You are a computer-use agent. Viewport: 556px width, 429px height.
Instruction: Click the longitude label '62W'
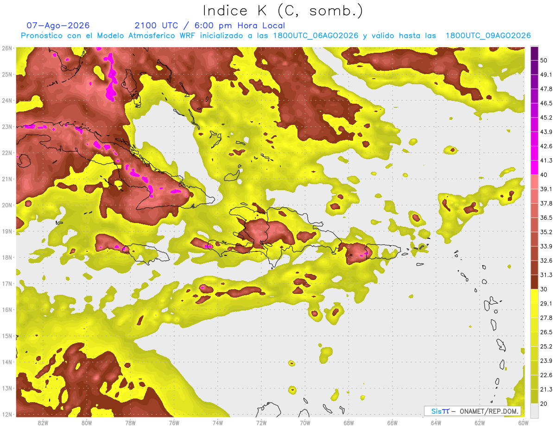(480, 423)
